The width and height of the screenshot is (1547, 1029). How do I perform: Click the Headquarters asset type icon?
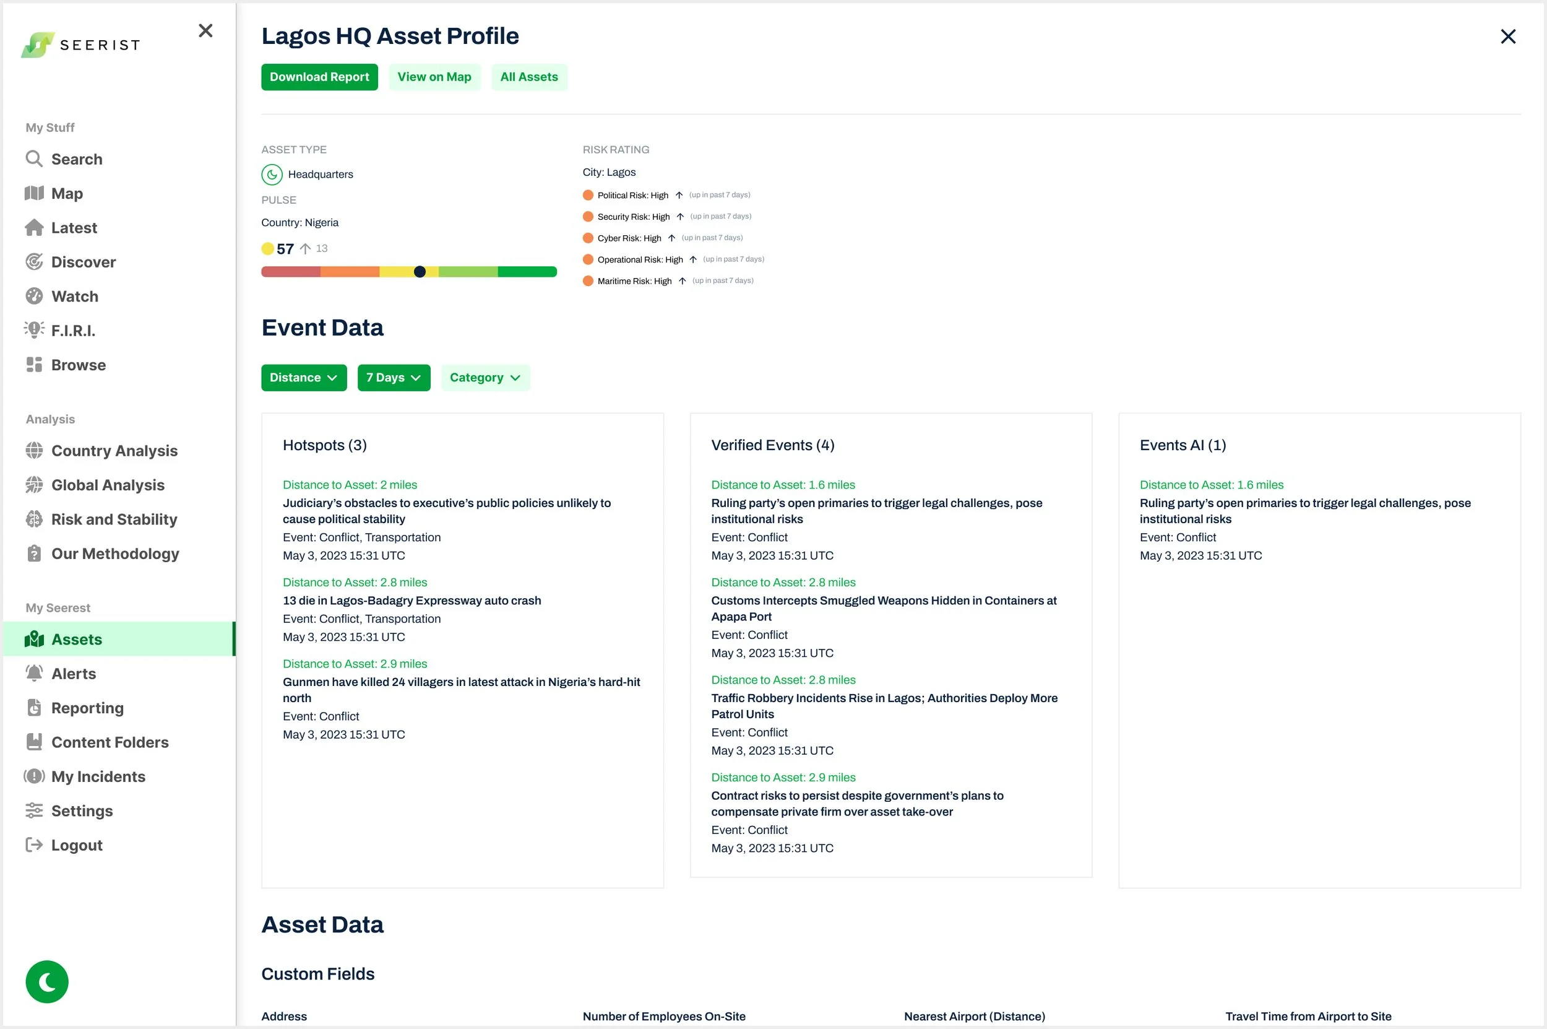pyautogui.click(x=272, y=175)
